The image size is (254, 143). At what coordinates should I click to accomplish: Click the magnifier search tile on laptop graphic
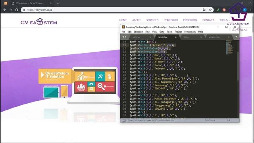click(x=105, y=87)
